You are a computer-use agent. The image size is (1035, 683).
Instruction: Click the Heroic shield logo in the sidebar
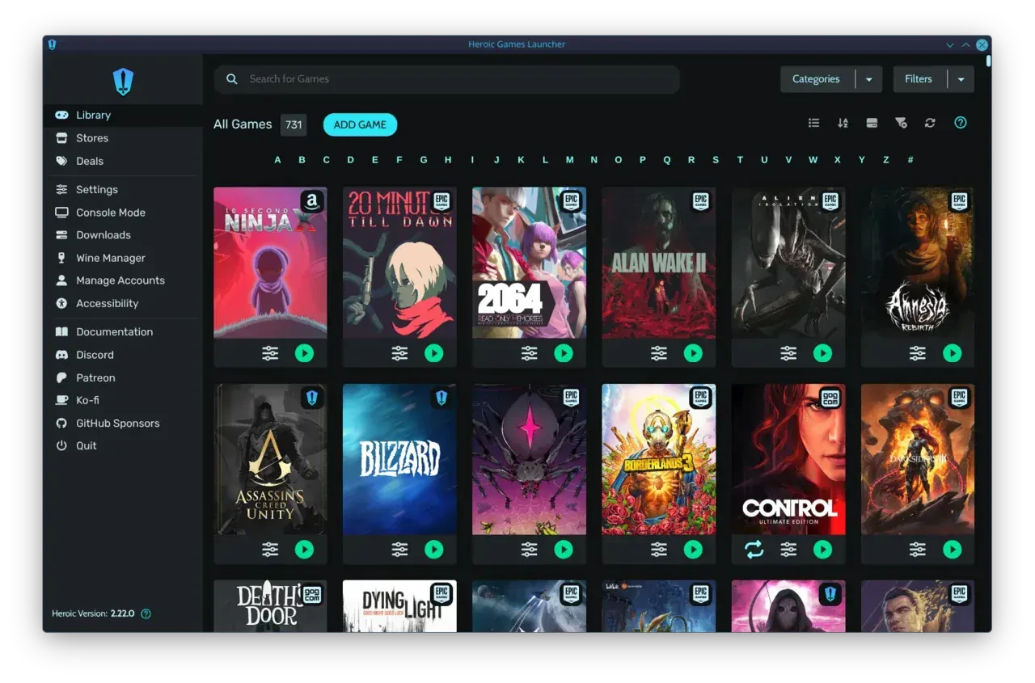point(123,81)
